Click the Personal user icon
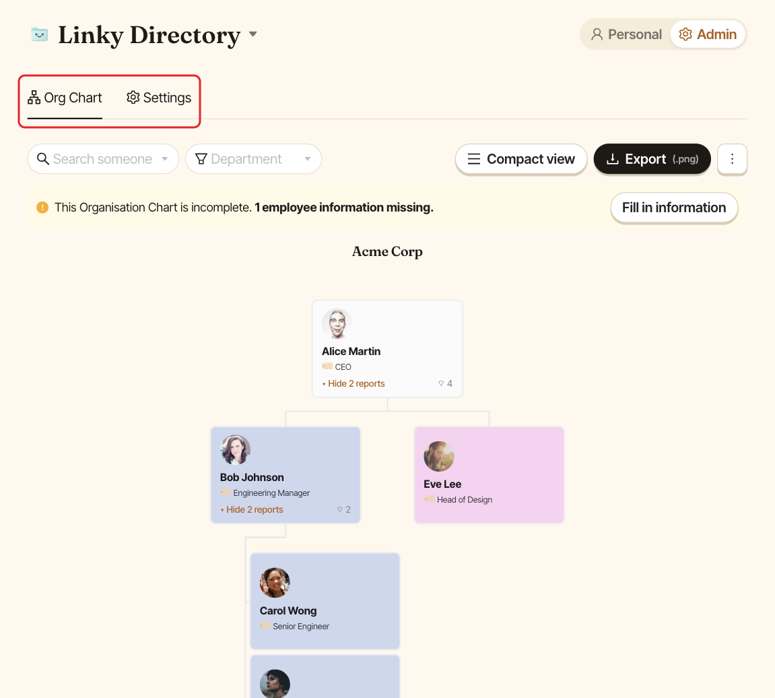The image size is (775, 698). [597, 34]
